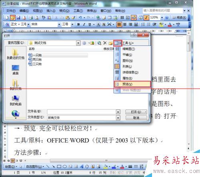Expand the File name combo box arrow
The width and height of the screenshot is (200, 177).
point(118,112)
